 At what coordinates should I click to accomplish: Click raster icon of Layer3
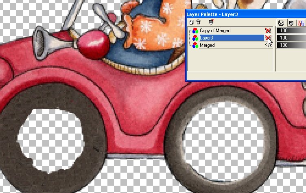coord(195,38)
